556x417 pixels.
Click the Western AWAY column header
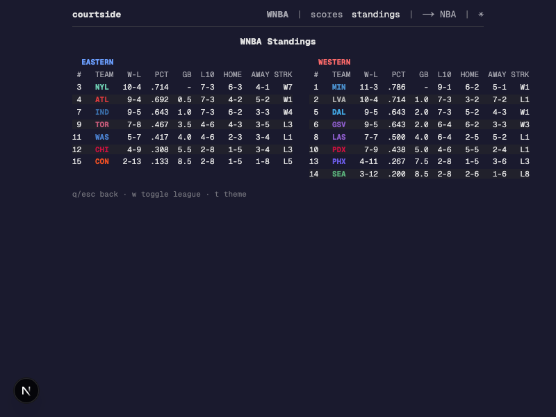click(497, 75)
